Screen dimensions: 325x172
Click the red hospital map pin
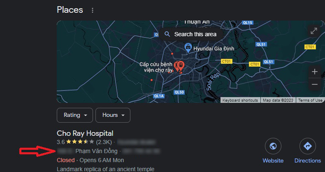pyautogui.click(x=180, y=66)
